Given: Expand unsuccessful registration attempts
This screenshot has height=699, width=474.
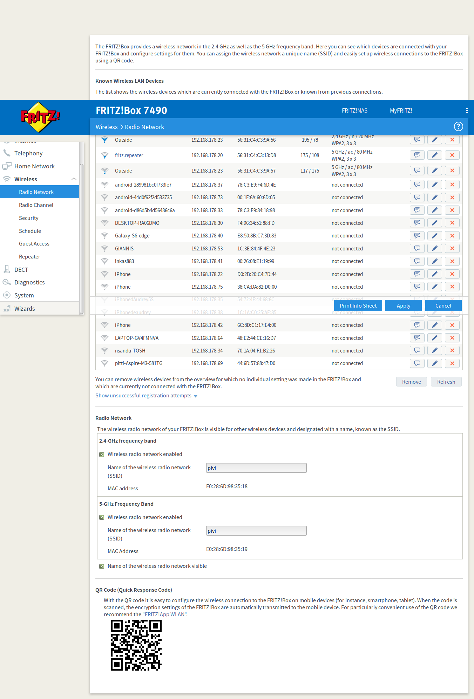Looking at the screenshot, I should (x=146, y=396).
